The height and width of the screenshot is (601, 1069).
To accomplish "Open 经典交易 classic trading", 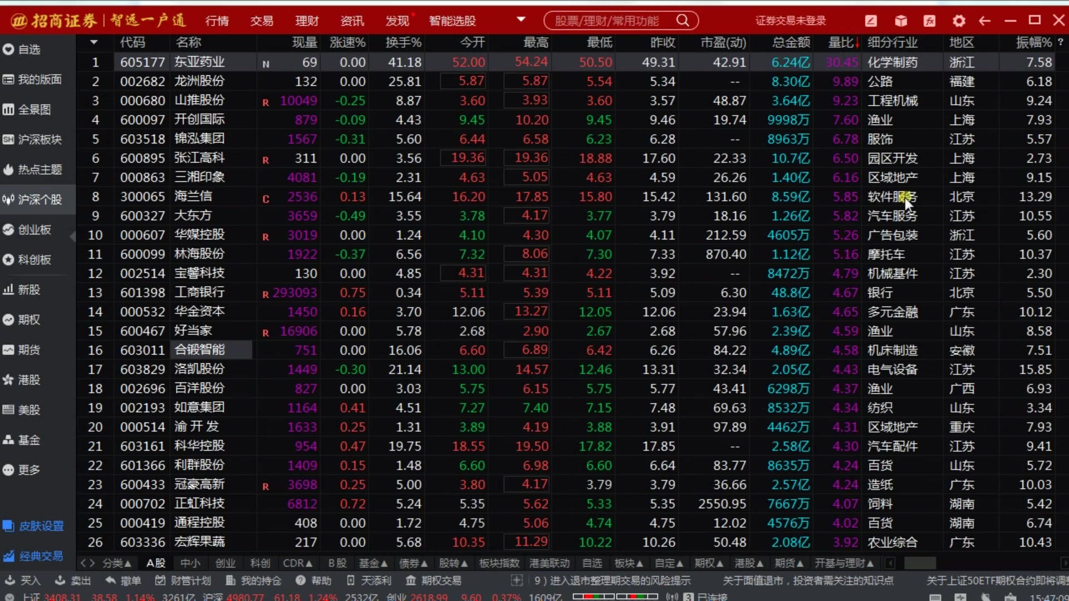I will [x=33, y=556].
